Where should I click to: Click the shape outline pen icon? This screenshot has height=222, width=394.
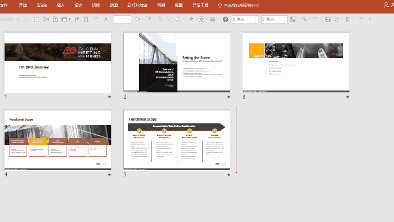pyautogui.click(x=149, y=19)
